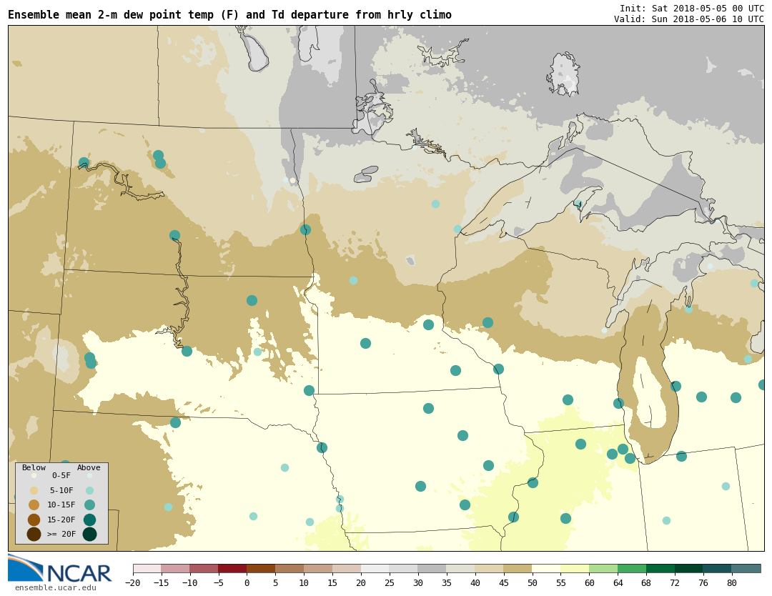Pick the tan swatch between 45 and 50

(518, 569)
